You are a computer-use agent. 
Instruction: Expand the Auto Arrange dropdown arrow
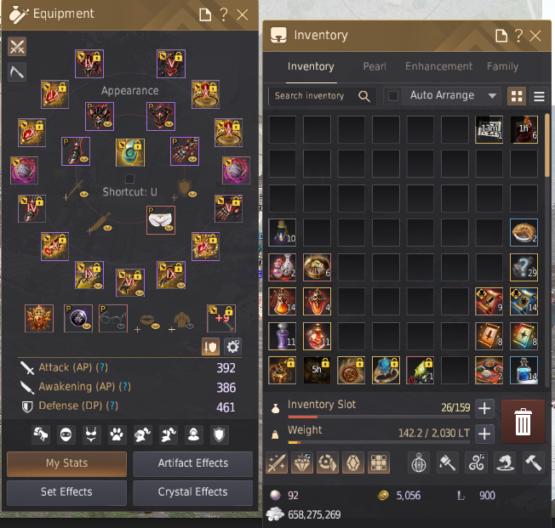coord(492,96)
